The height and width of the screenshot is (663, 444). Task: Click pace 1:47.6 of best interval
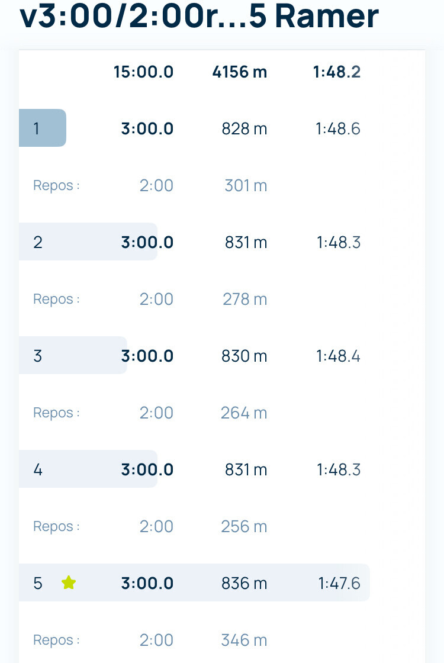point(339,583)
